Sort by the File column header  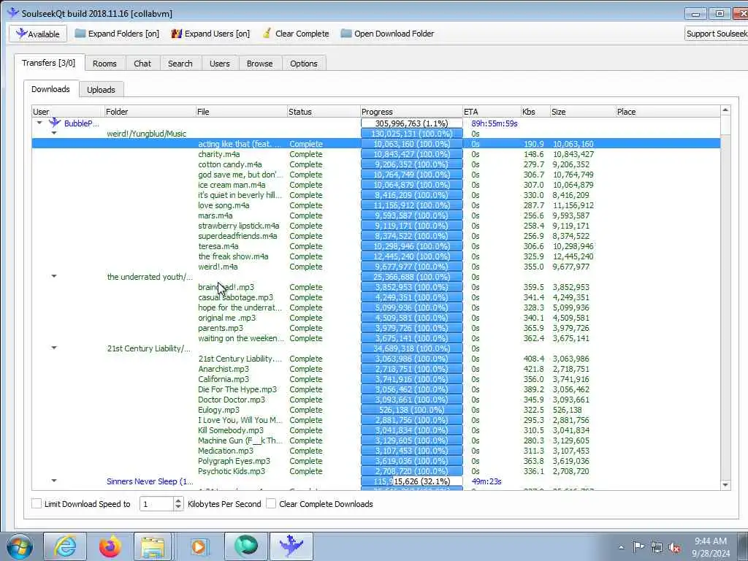click(x=241, y=112)
